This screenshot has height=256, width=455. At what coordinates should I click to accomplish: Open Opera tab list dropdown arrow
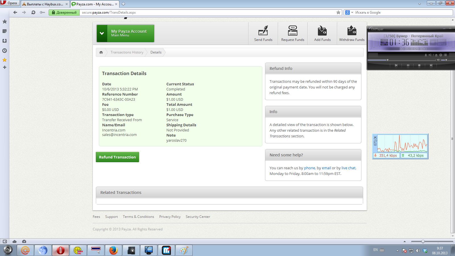[419, 4]
